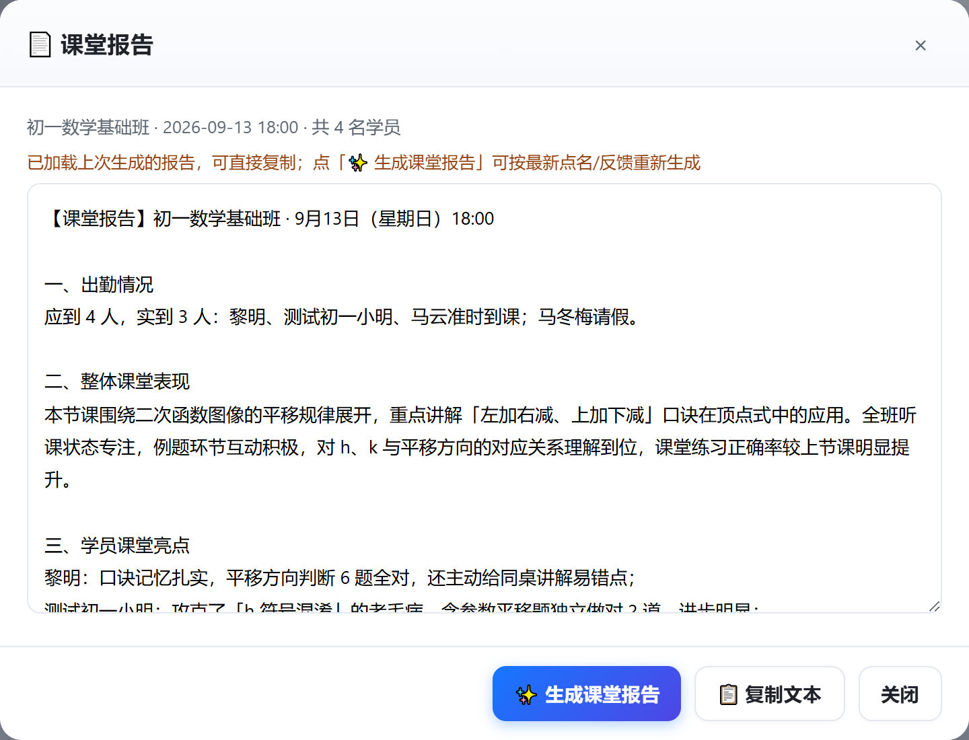Click inside the report text area

tap(485, 398)
